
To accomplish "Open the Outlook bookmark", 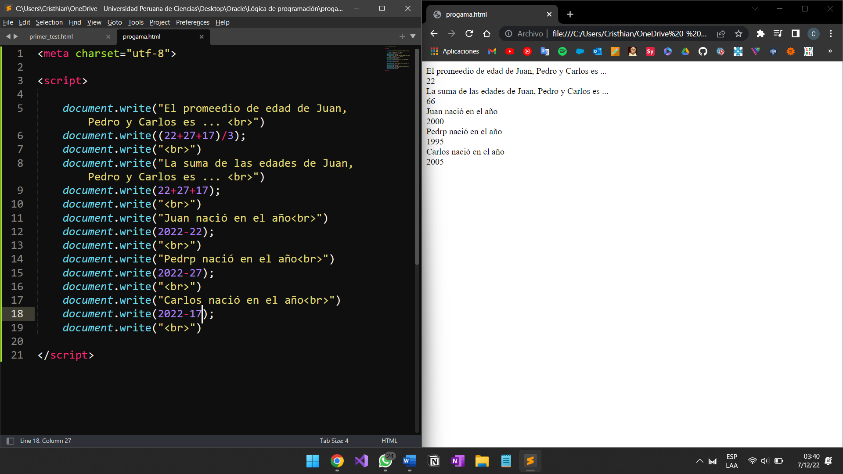I will click(598, 51).
